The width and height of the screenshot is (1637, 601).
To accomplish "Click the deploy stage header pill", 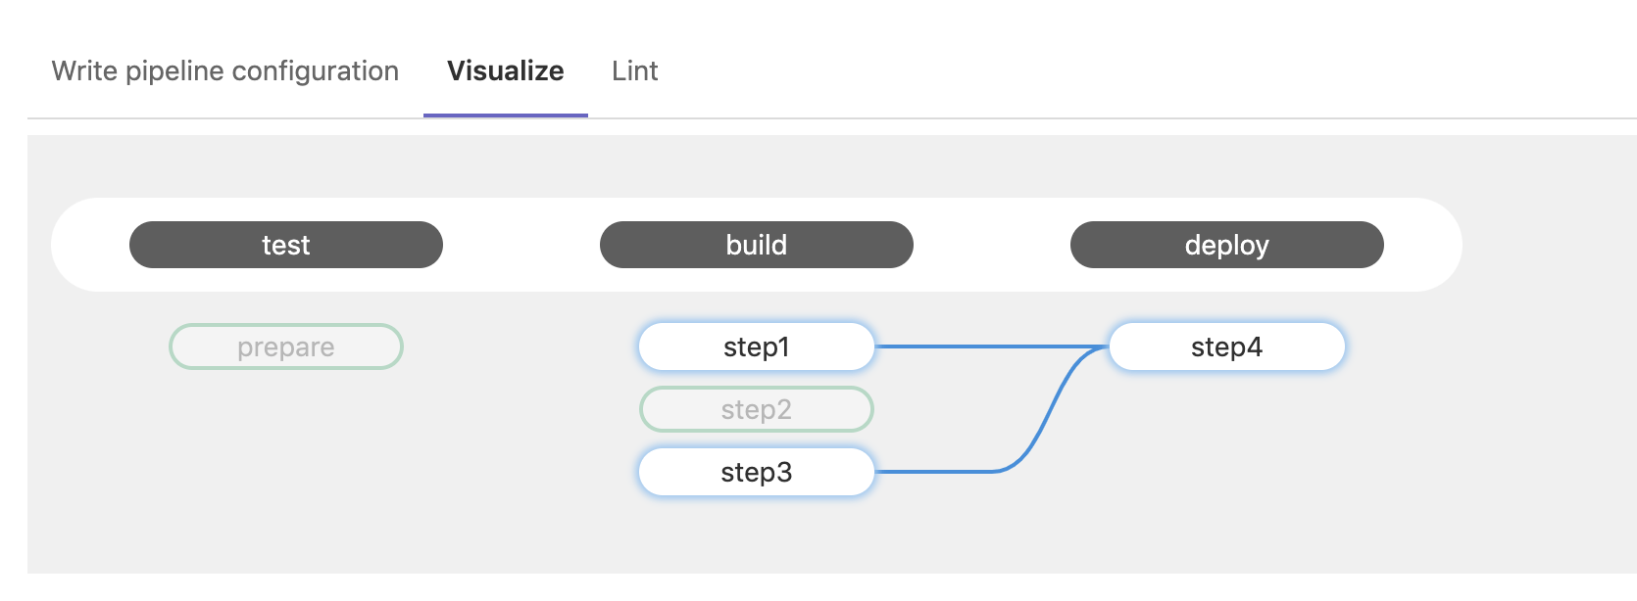I will tap(1227, 245).
